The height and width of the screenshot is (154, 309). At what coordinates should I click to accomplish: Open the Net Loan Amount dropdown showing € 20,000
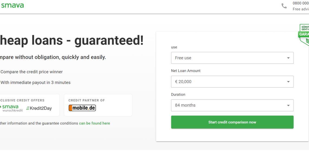tap(228, 82)
